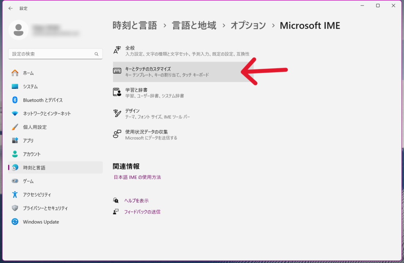
Task: Focus the 設定の検索 search field
Action: [x=55, y=54]
